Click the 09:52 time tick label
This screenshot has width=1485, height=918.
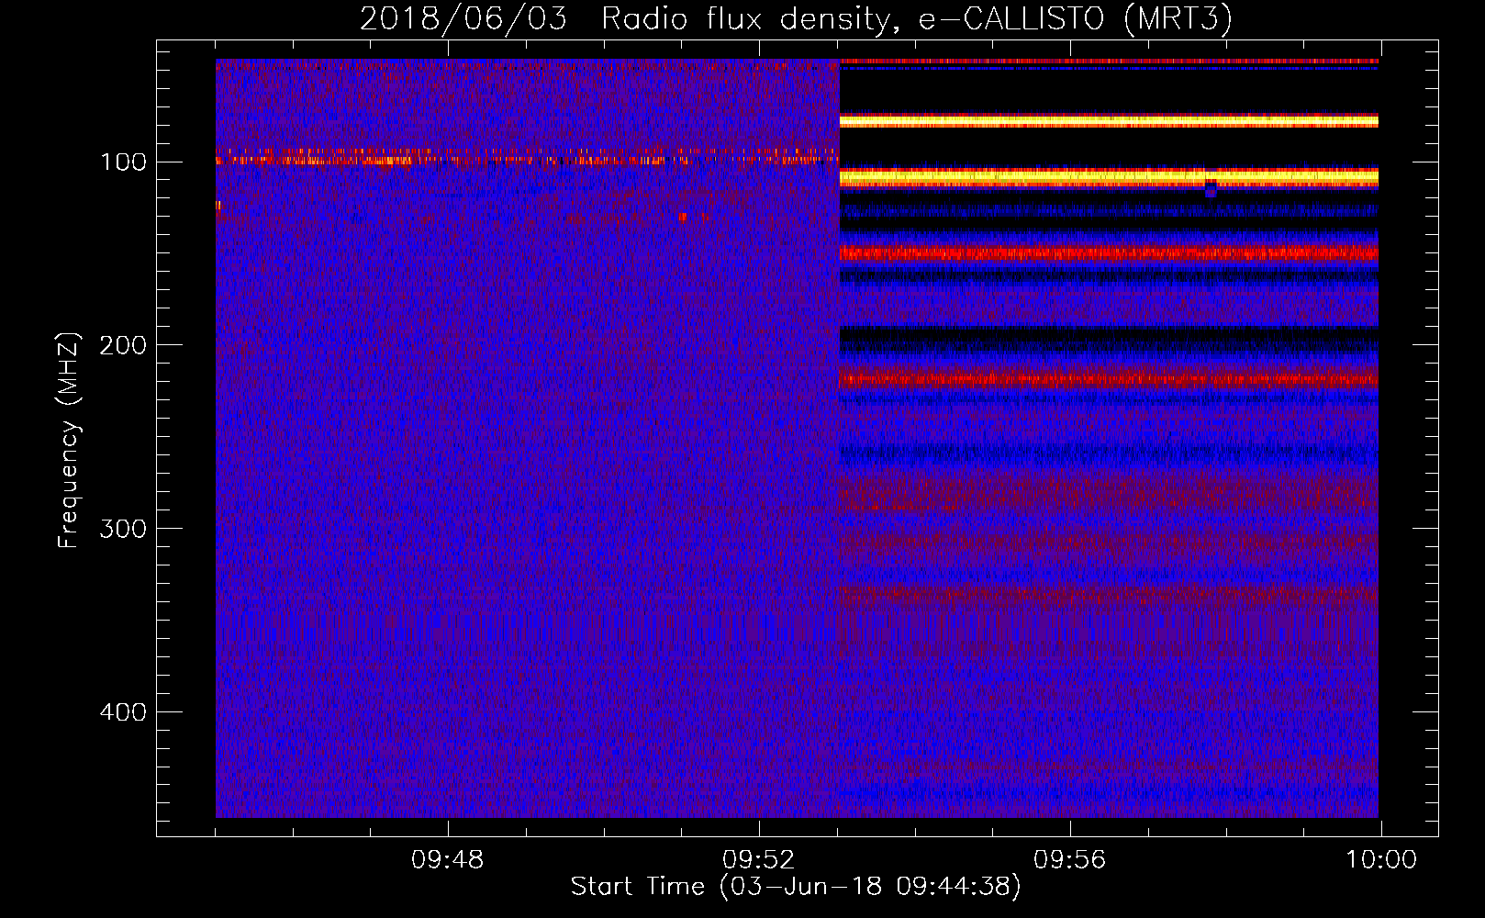pyautogui.click(x=758, y=860)
